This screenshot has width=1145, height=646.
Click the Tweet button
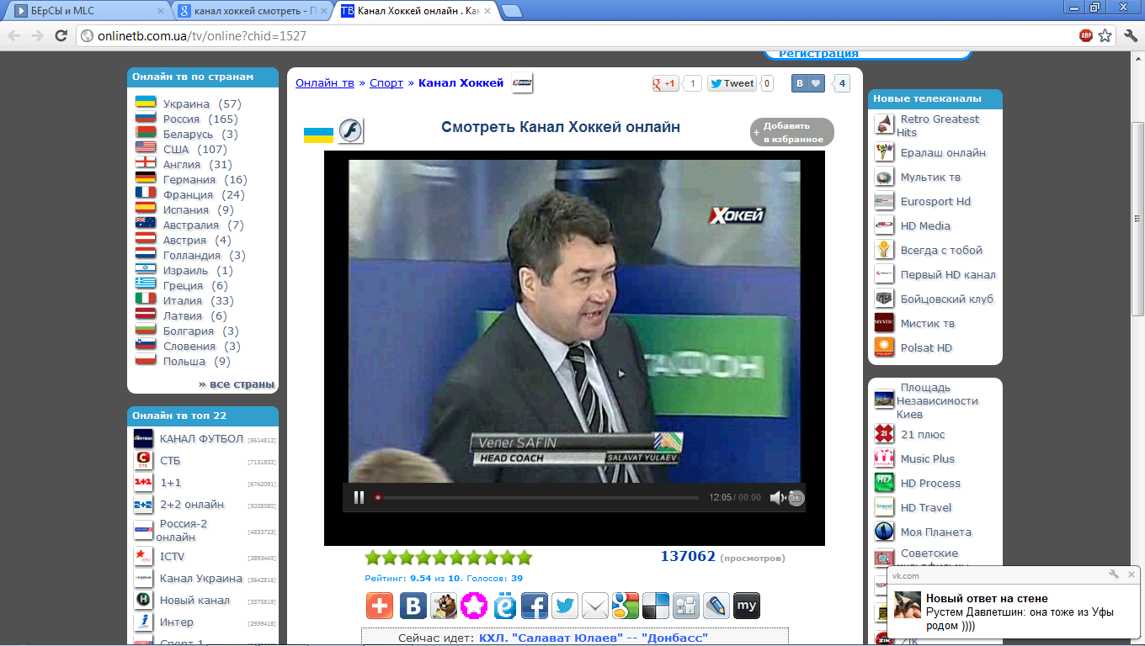[732, 83]
